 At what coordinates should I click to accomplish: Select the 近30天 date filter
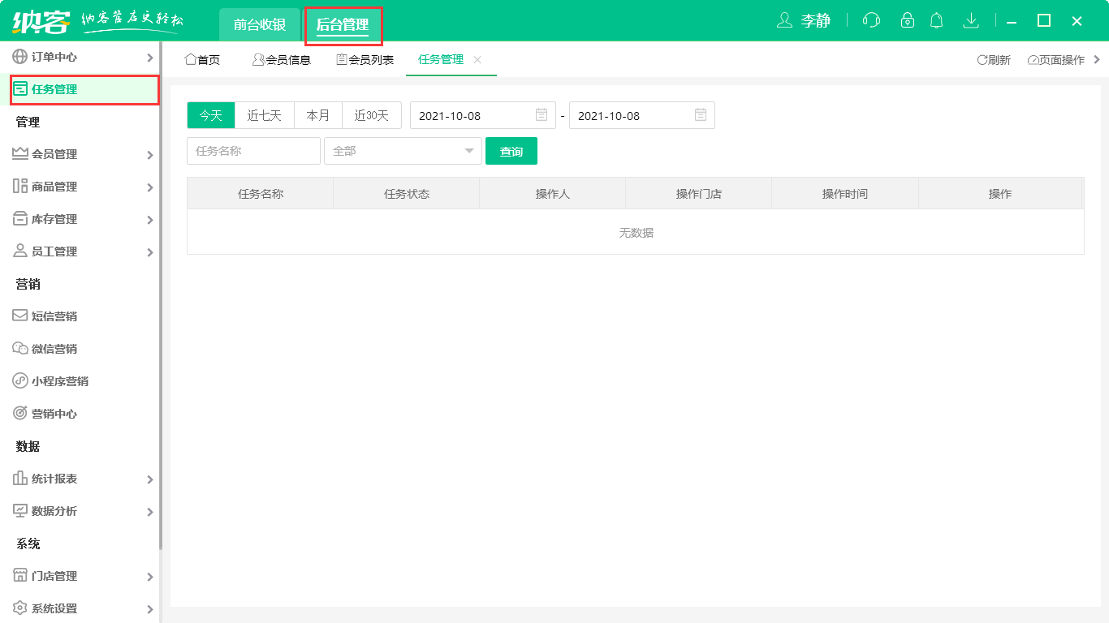point(371,114)
